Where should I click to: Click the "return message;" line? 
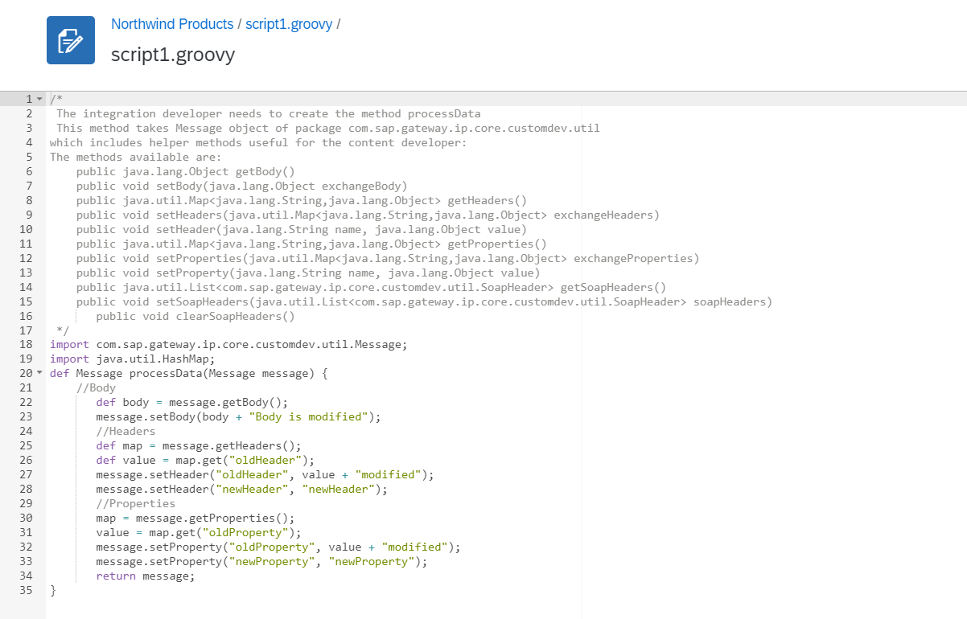coord(145,576)
